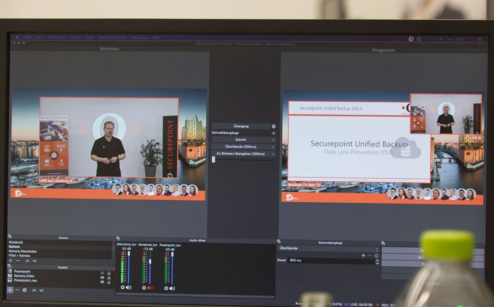The height and width of the screenshot is (307, 494).
Task: Open the Szenensammlung menu
Action: (112, 38)
